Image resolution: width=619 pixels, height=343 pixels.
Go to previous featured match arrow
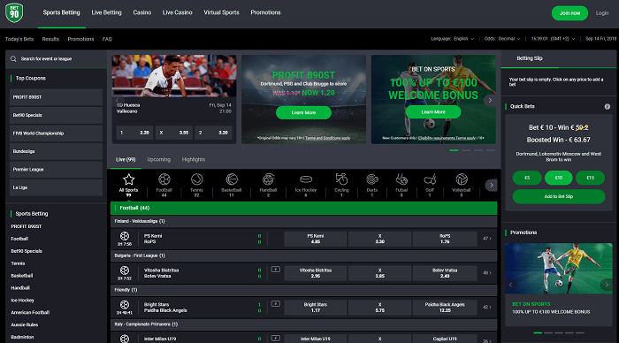(x=118, y=100)
